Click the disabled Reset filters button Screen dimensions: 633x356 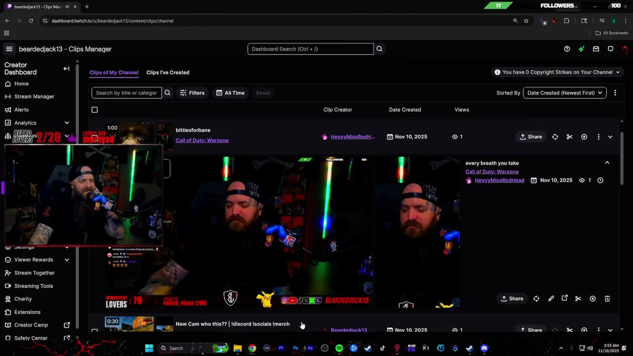(263, 93)
